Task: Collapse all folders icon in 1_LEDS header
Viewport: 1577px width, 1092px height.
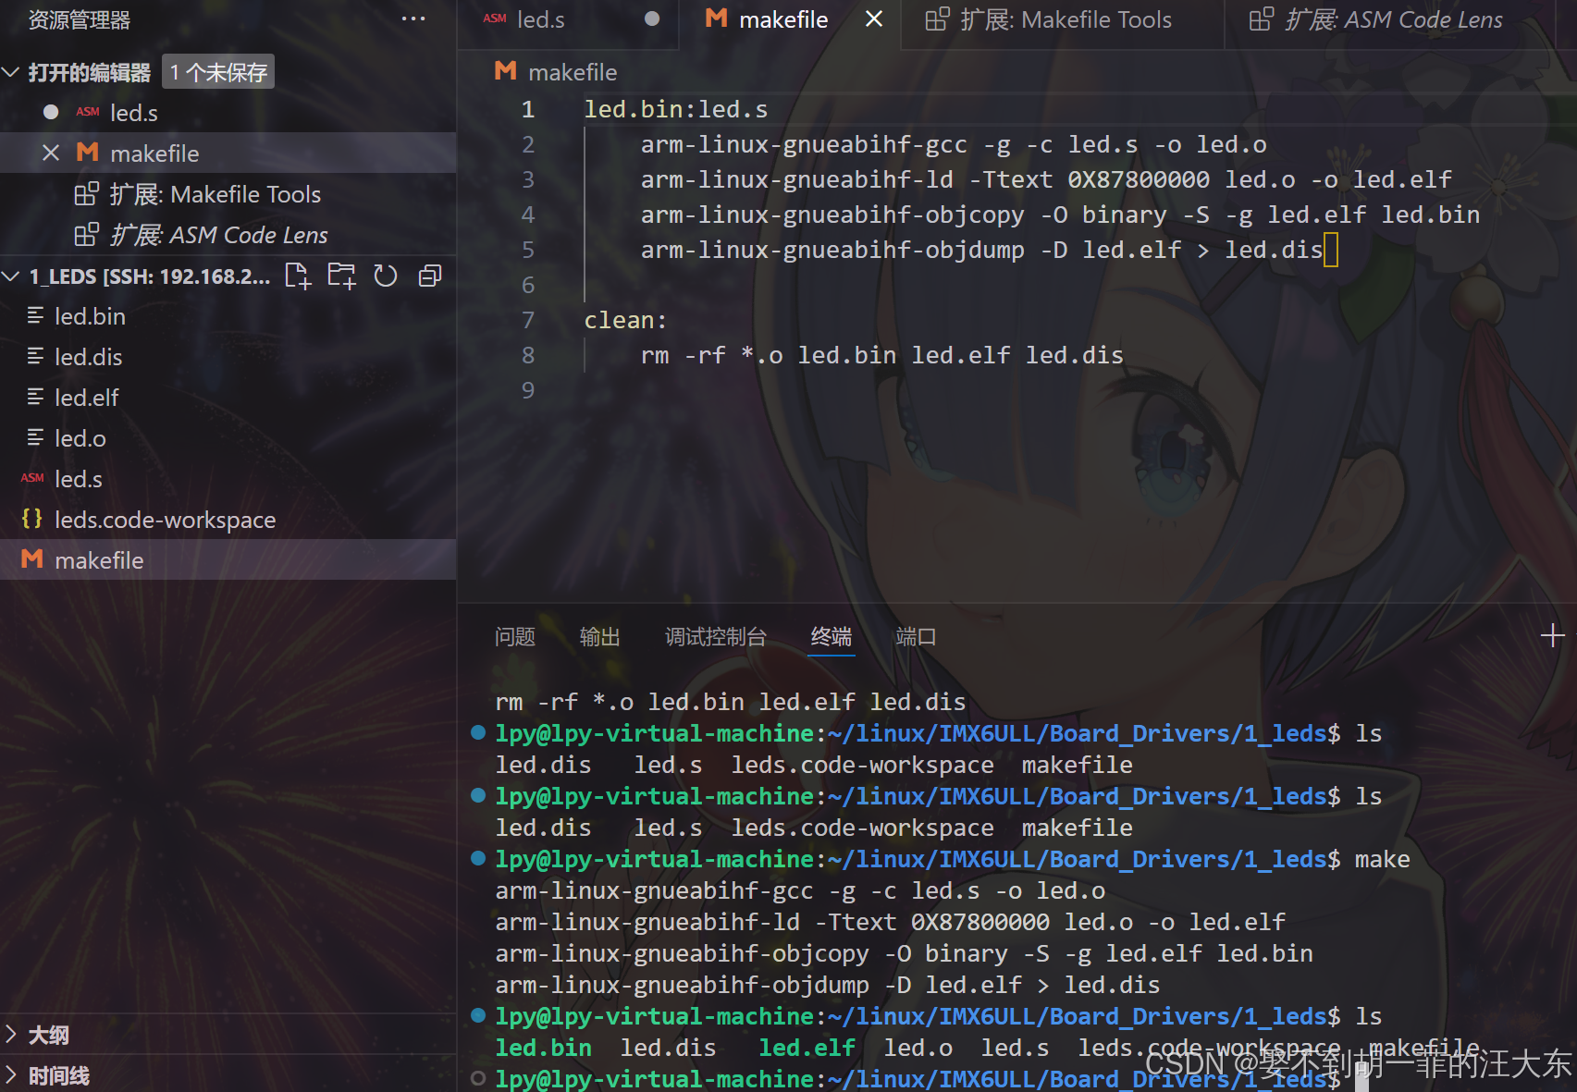Action: pyautogui.click(x=430, y=276)
